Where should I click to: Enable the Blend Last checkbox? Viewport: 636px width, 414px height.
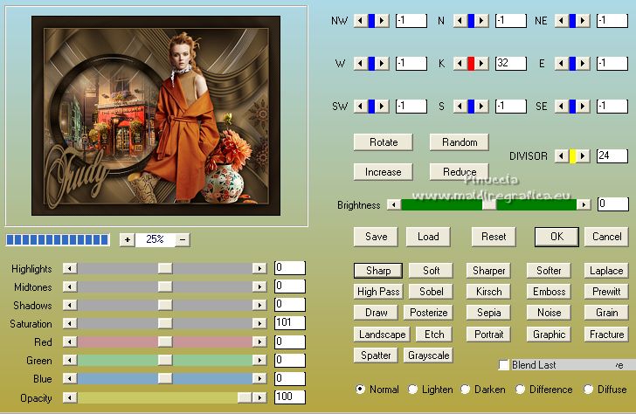[x=504, y=365]
